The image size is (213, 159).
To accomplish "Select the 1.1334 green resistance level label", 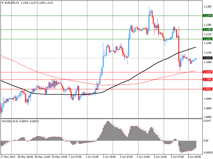I will [207, 16].
